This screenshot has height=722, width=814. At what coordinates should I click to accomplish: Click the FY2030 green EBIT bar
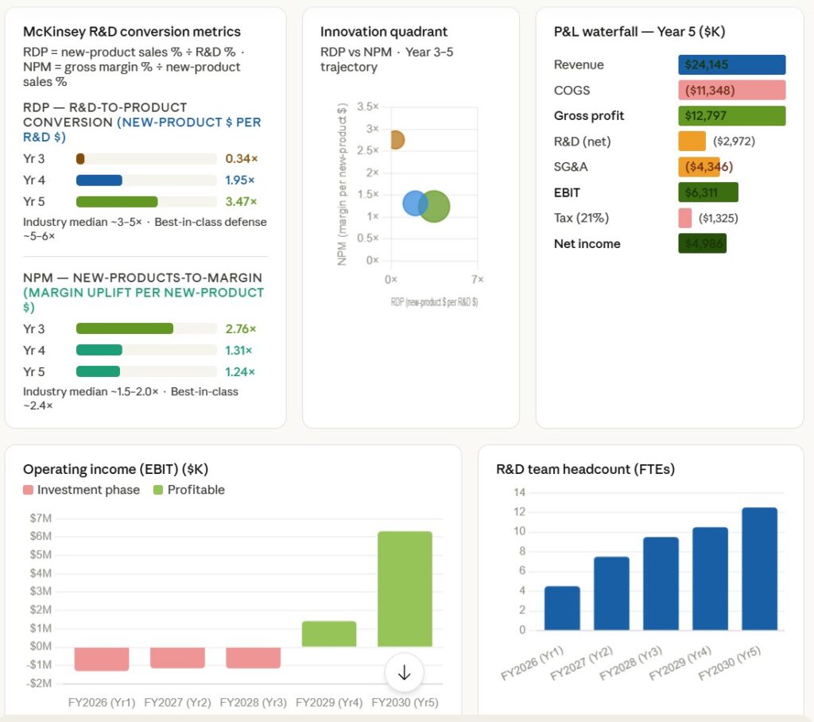(x=405, y=588)
